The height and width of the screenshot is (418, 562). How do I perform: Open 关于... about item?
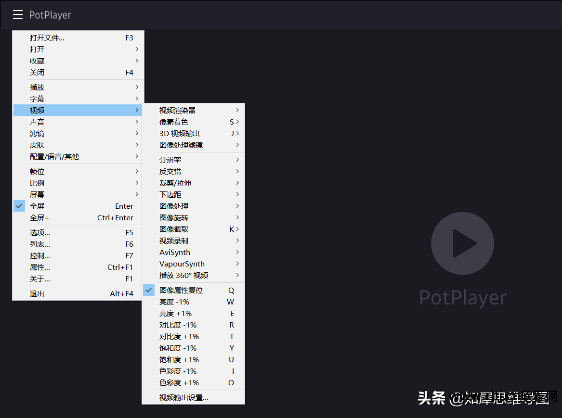tap(78, 279)
